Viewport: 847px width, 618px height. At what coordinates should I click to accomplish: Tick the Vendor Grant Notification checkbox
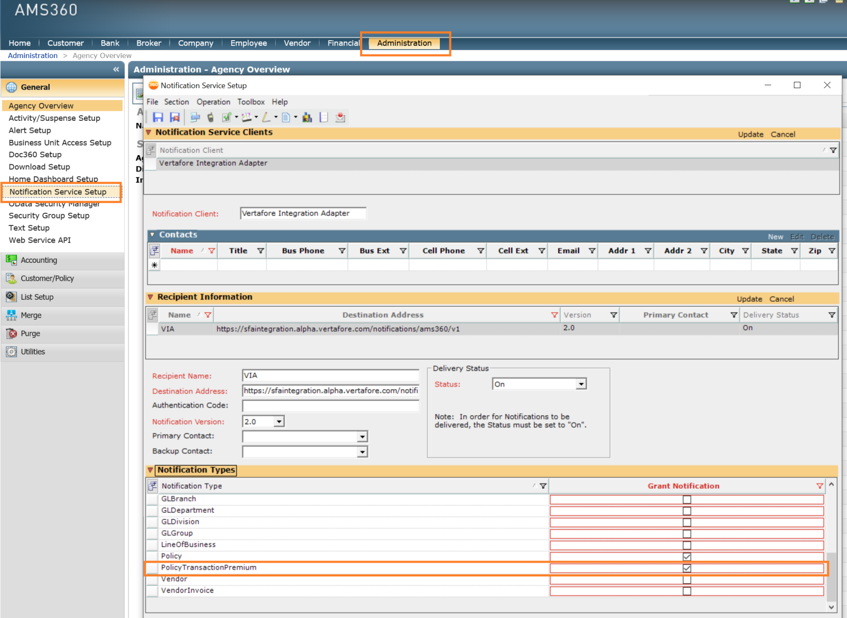(x=686, y=580)
